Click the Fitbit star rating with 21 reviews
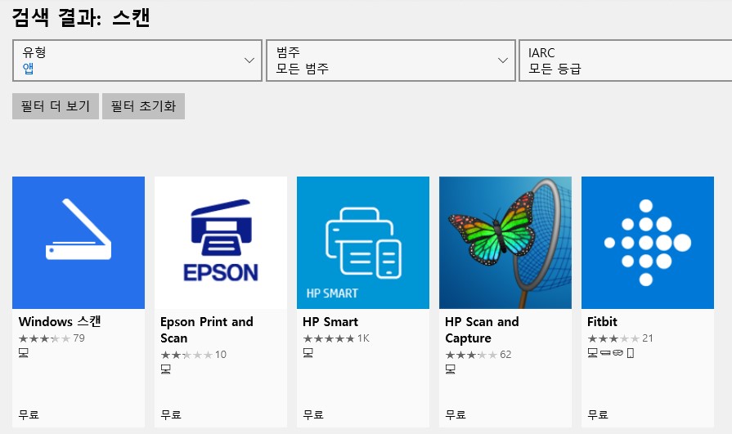The image size is (732, 434). point(621,338)
